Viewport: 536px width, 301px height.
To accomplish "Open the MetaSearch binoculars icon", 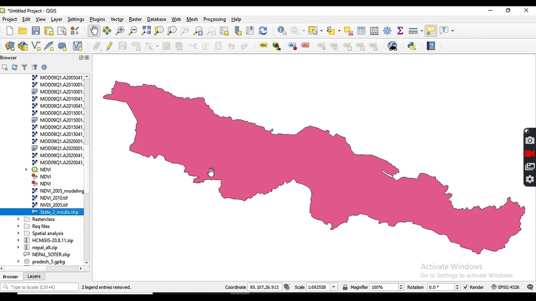I will pos(393,46).
